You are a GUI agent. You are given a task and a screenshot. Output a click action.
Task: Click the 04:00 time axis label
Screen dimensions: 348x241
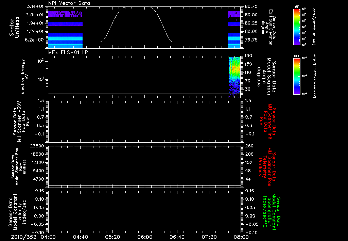[48, 237]
